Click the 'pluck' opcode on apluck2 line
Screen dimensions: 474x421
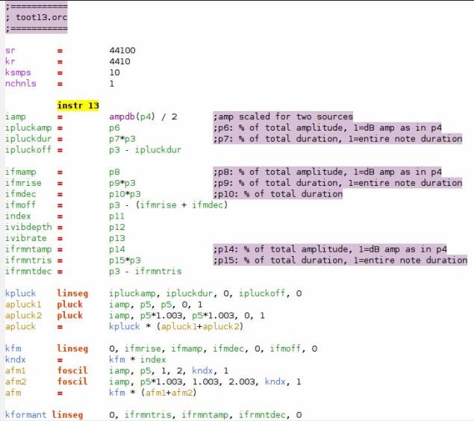coord(70,316)
